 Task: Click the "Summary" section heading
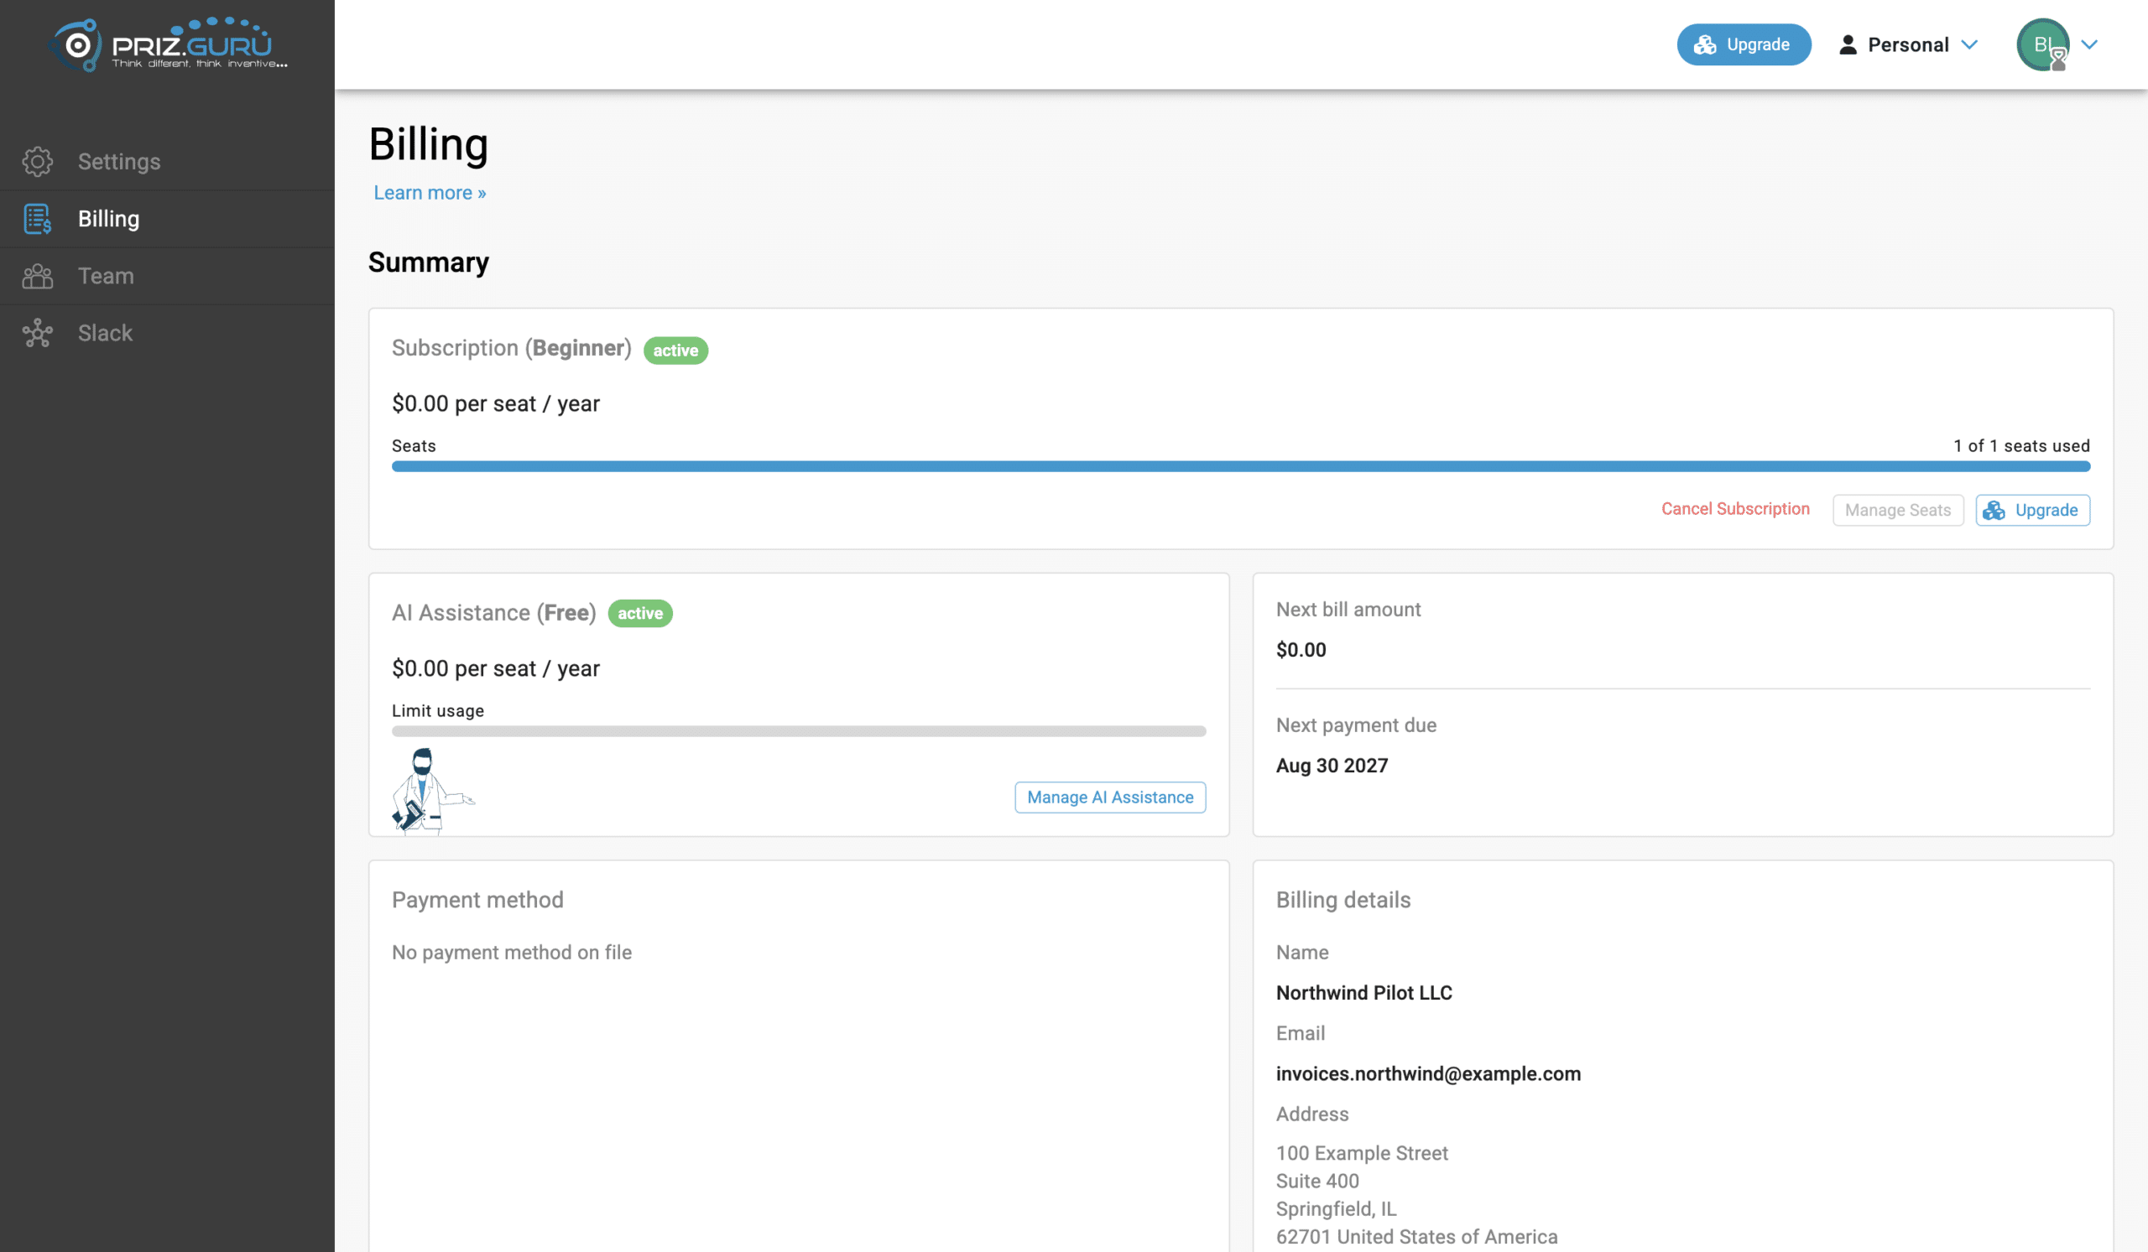[x=429, y=262]
